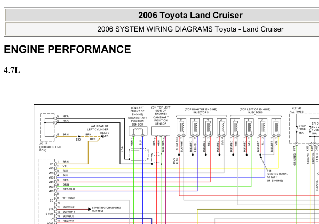Click the 'CAMSHAFT POSITION SENSOR' label
This screenshot has width=319, height=224.
[161, 120]
